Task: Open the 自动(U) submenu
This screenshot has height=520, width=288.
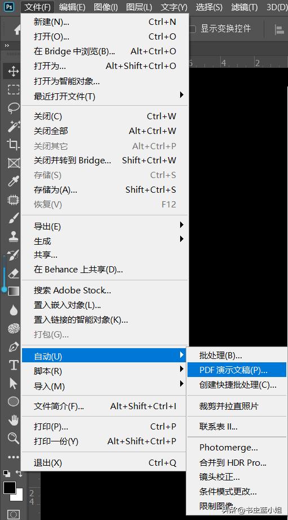Action: 104,356
